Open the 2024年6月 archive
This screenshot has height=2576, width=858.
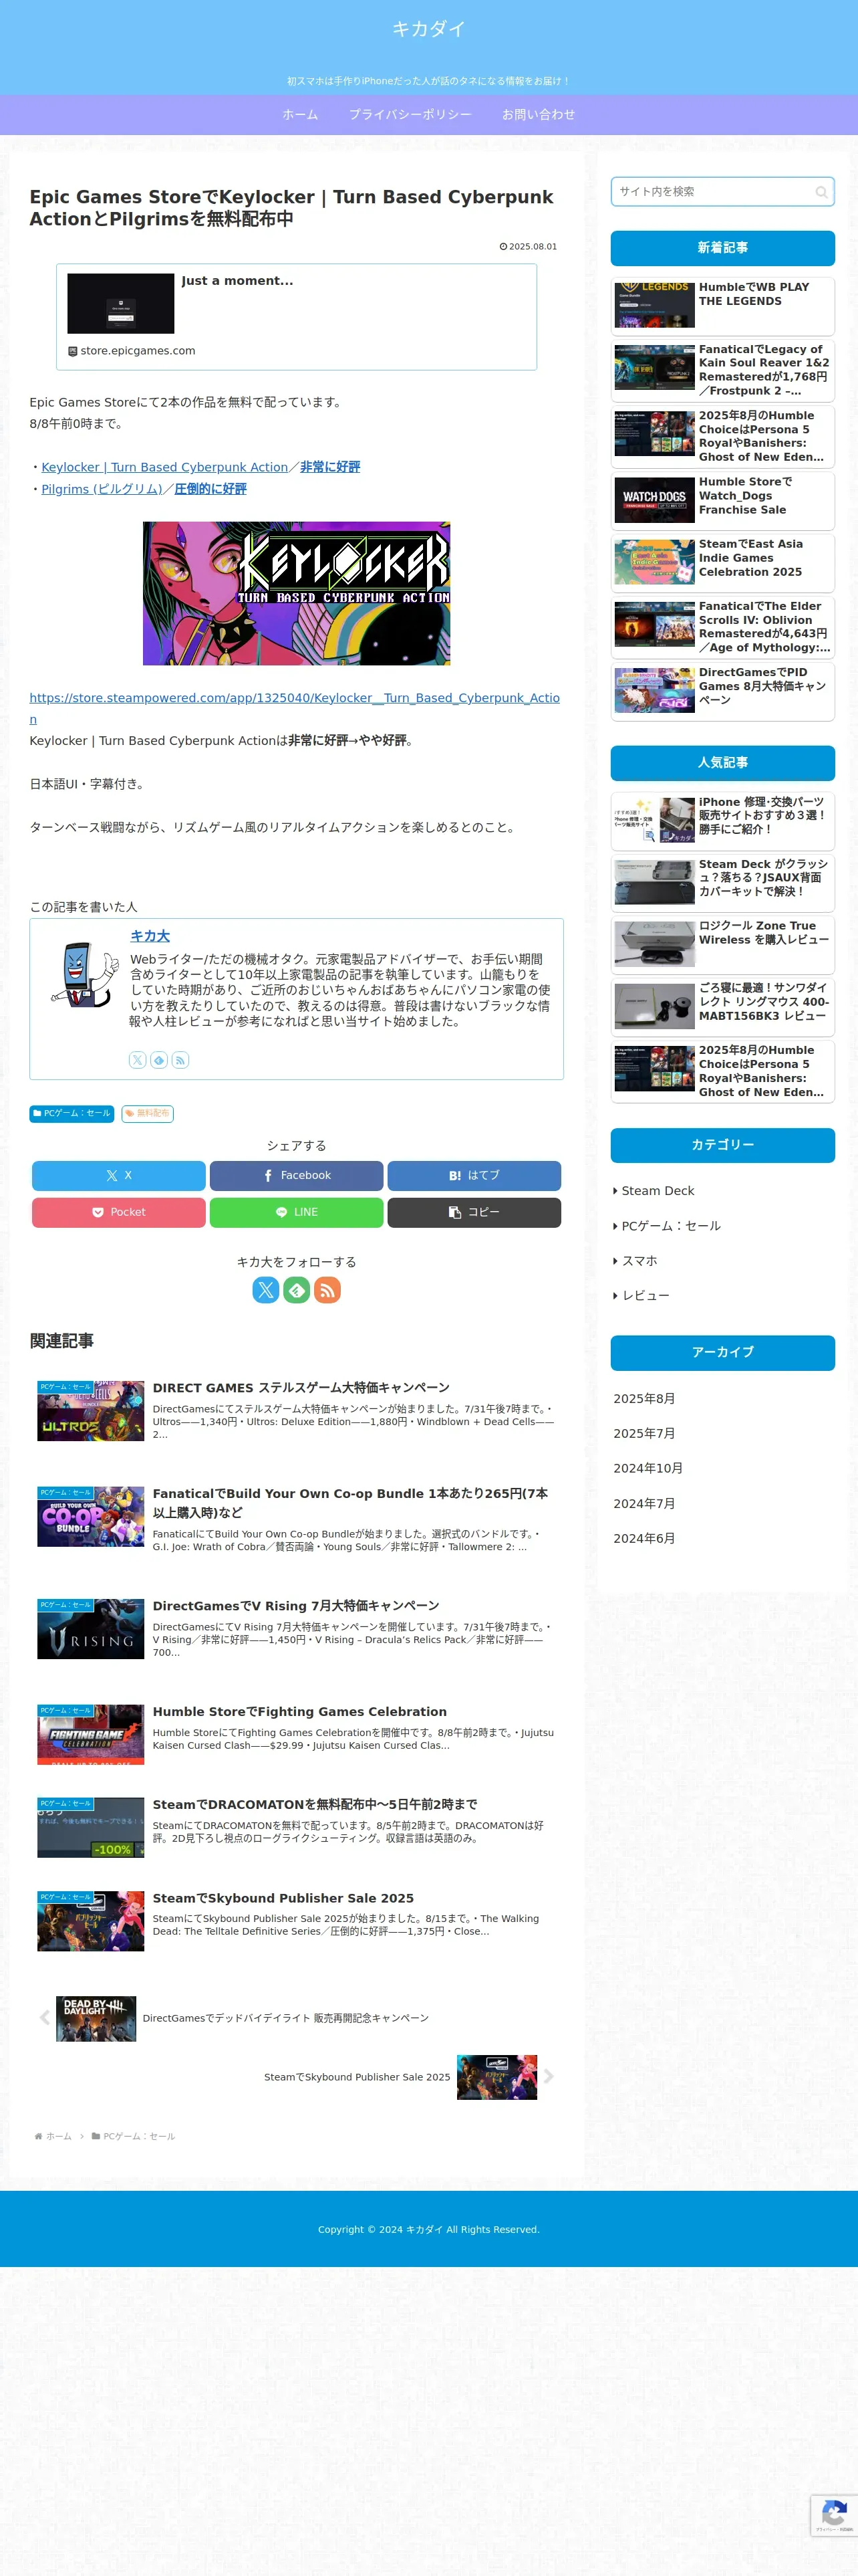click(x=644, y=1538)
